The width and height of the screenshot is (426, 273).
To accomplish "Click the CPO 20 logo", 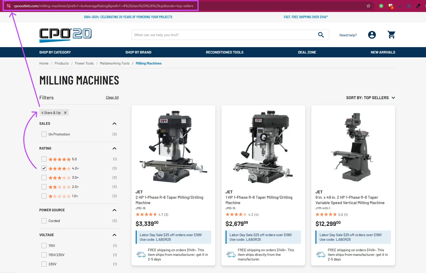I will (x=65, y=35).
